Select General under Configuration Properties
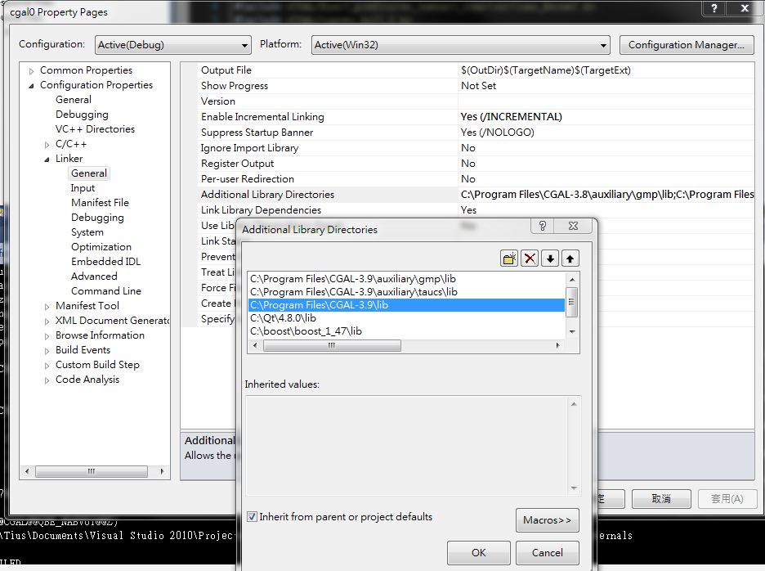 [74, 100]
